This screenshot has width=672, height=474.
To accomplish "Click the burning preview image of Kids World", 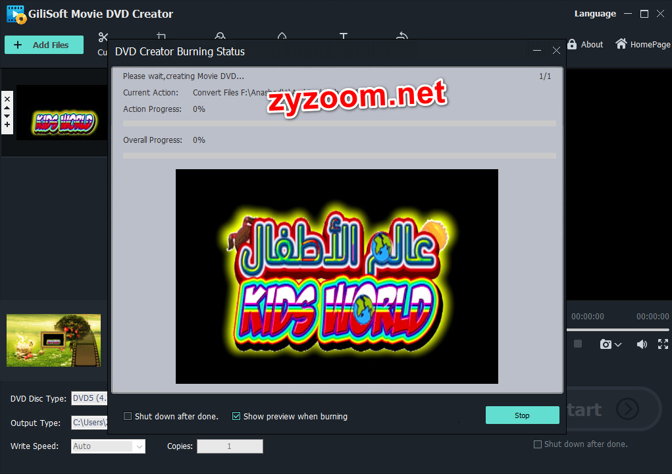I will point(337,276).
